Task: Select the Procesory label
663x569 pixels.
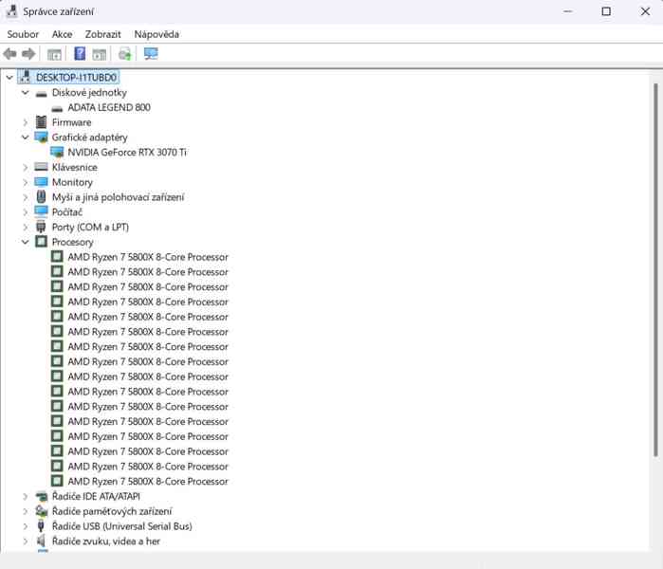Action: 72,242
